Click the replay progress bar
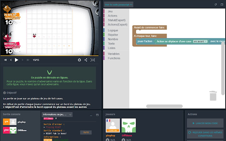Screen dimensions: 226x141 49,56
